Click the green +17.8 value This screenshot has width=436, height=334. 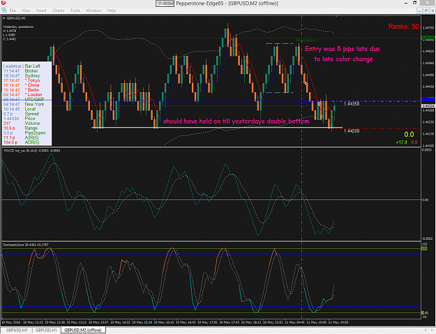click(x=401, y=142)
